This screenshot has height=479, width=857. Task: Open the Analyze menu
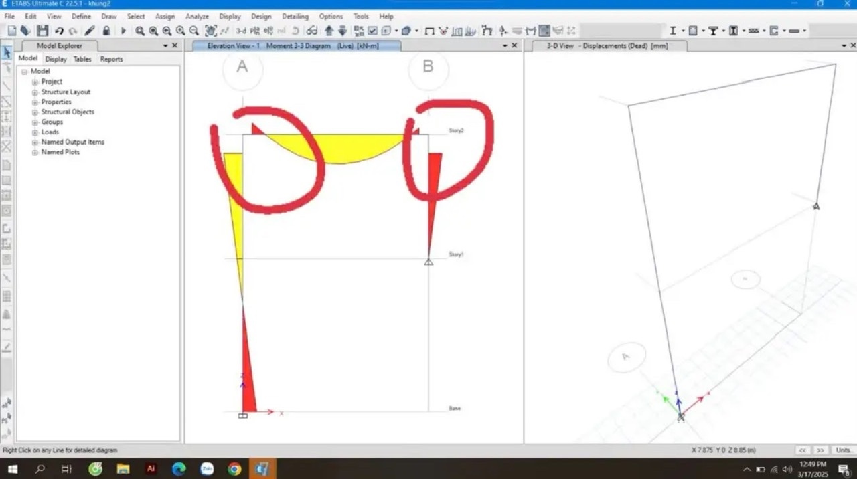[197, 17]
